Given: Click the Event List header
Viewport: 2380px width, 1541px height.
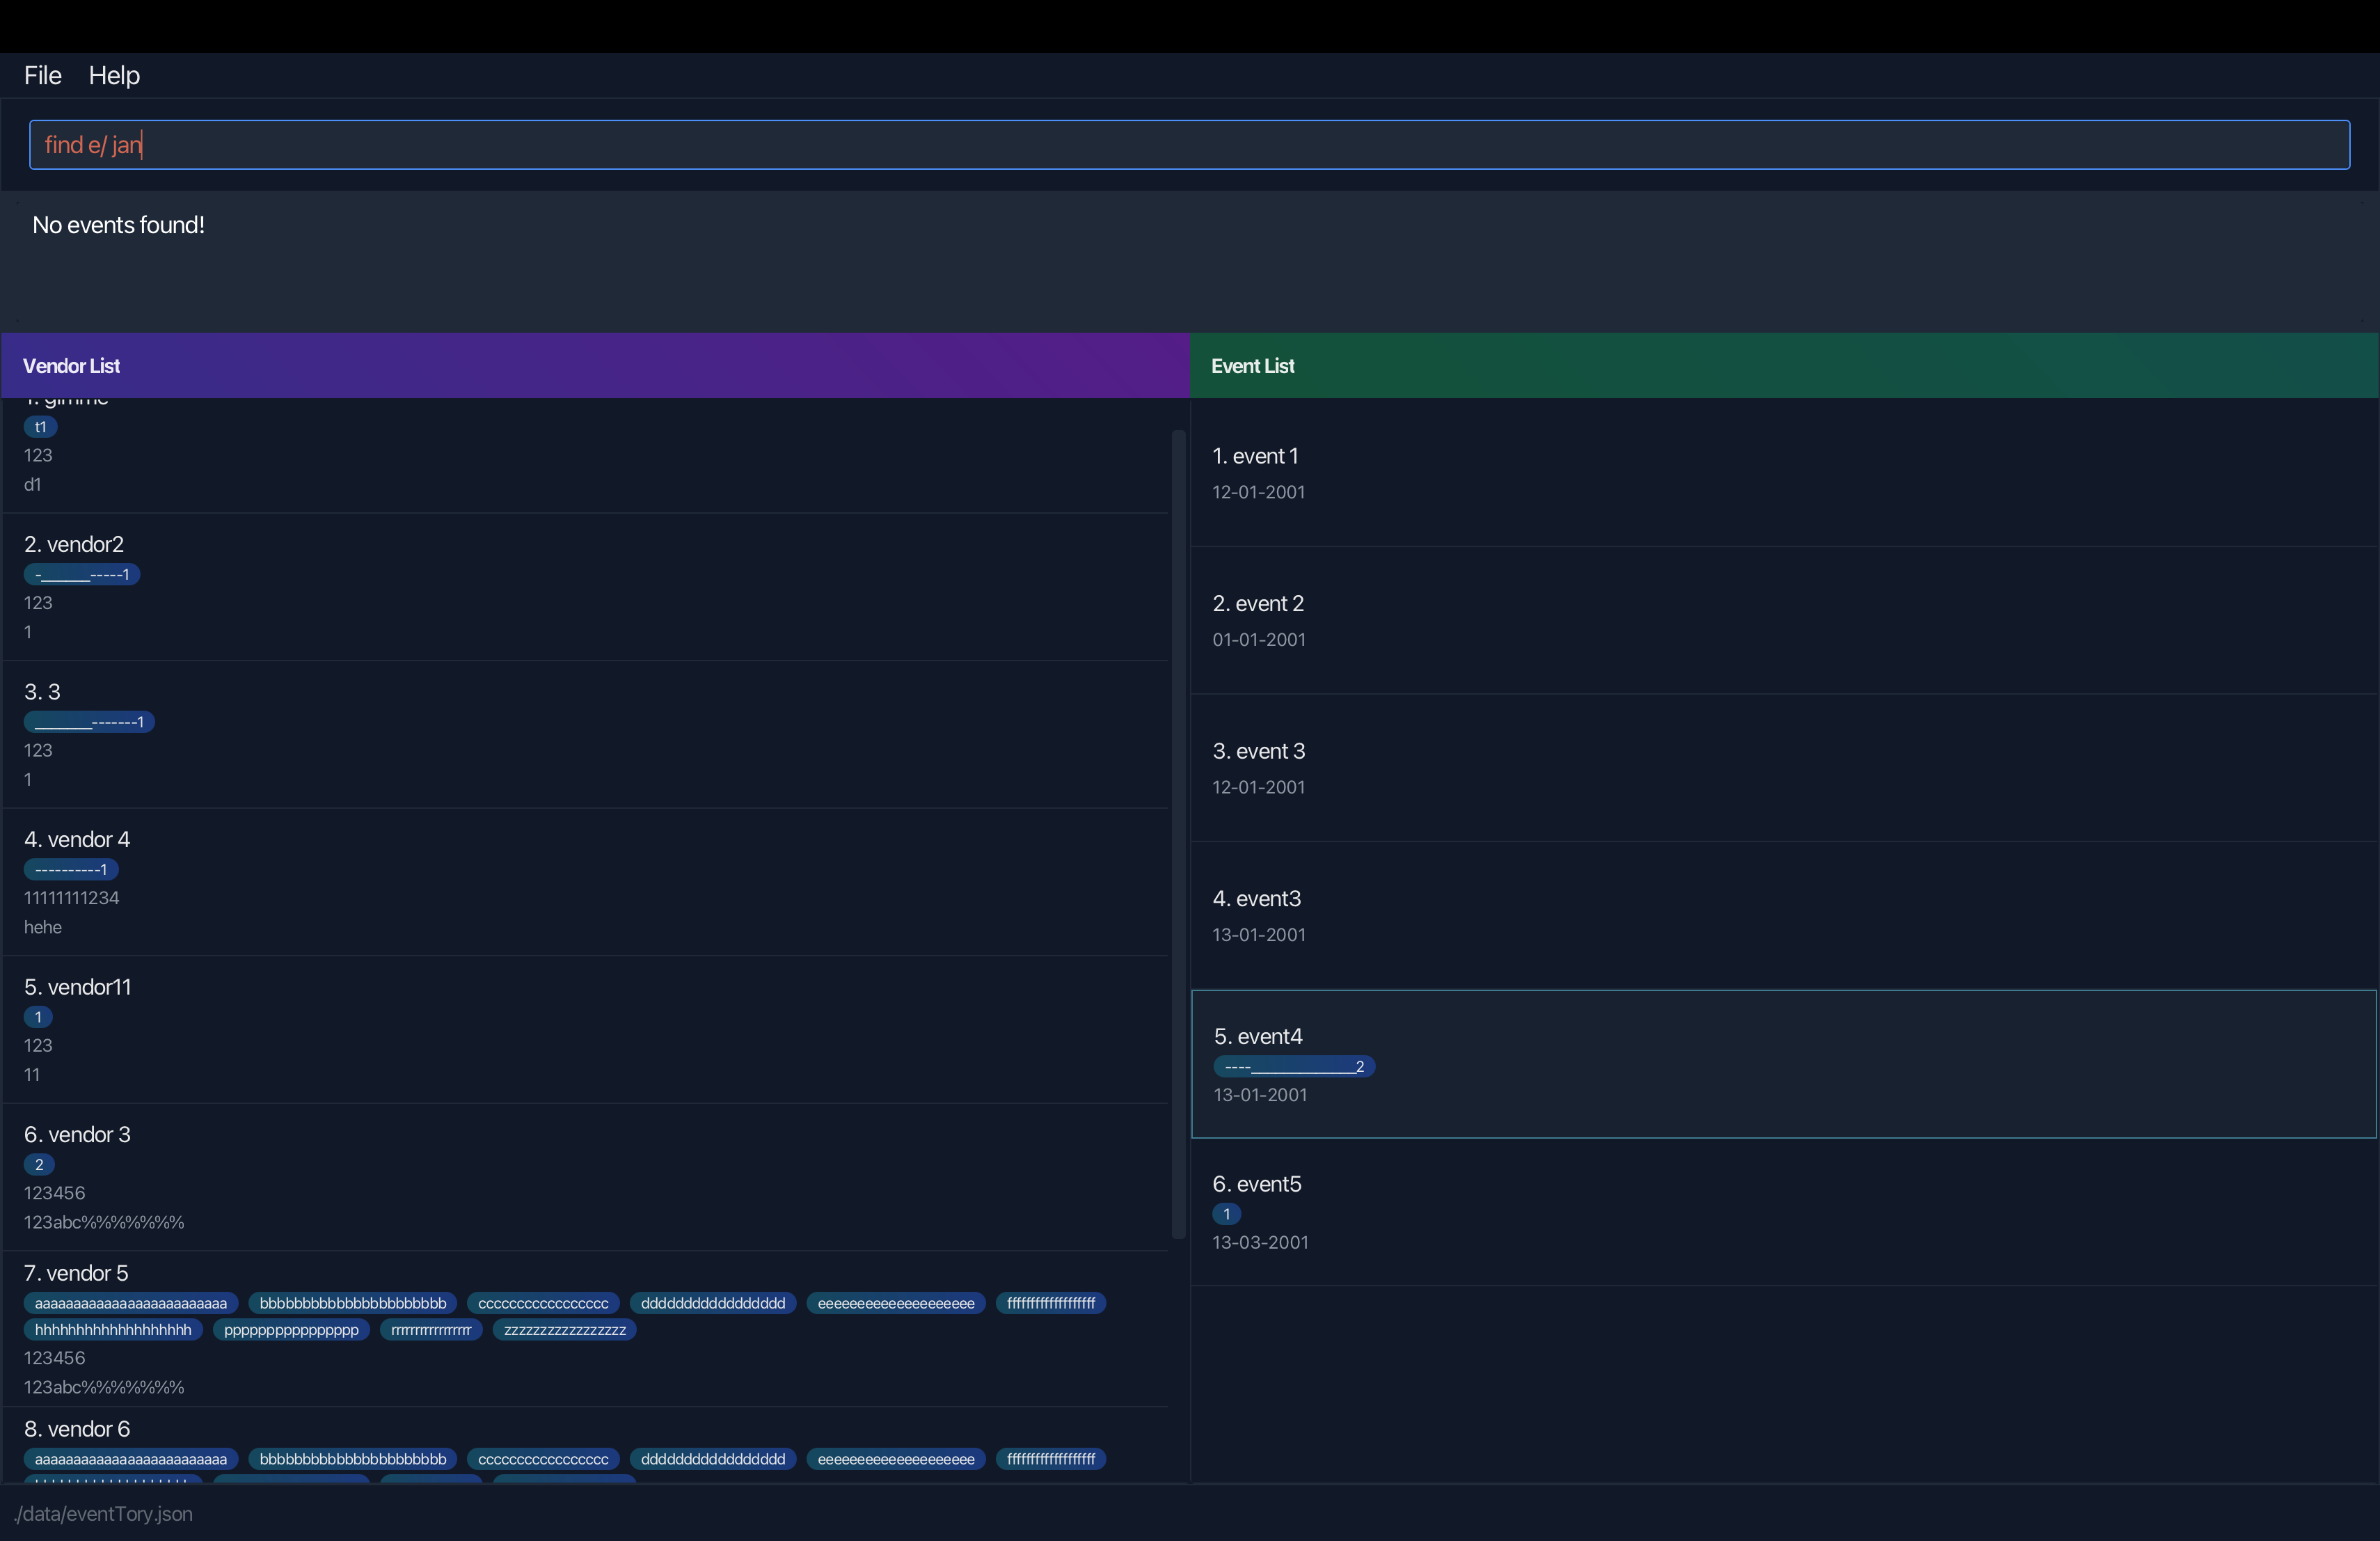Looking at the screenshot, I should coord(1784,366).
